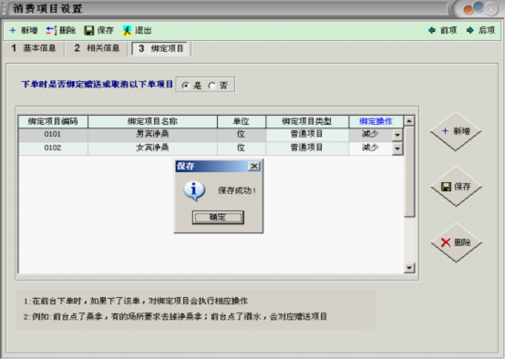Click the table scrollbar down arrow

pos(409,268)
